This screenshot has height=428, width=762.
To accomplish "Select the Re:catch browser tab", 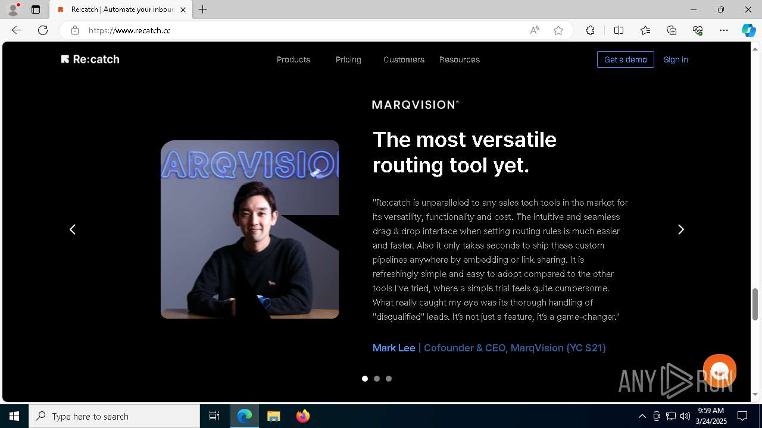I will (121, 10).
